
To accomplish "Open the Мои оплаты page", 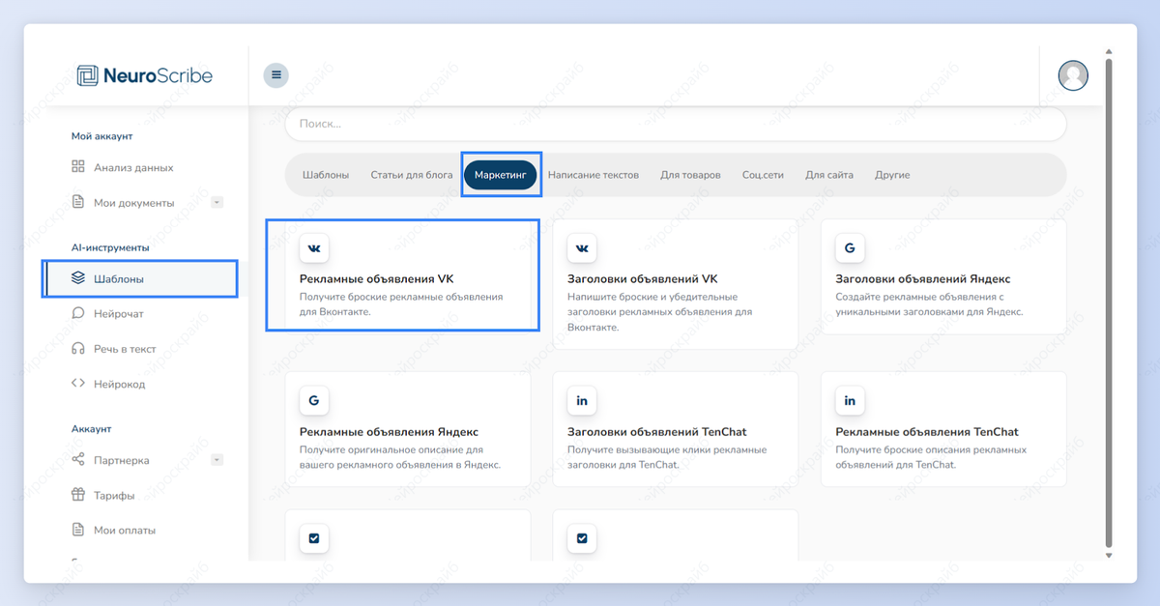I will [x=125, y=531].
